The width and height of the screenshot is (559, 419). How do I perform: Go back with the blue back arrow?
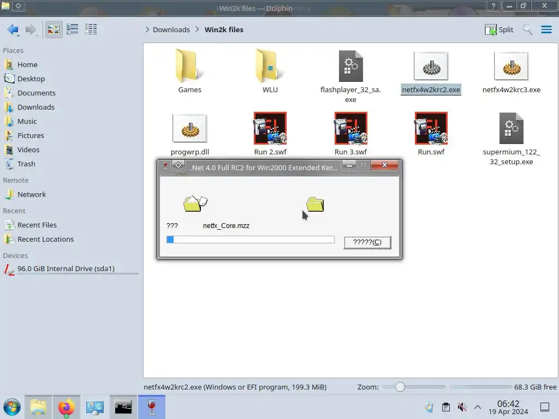tap(13, 29)
